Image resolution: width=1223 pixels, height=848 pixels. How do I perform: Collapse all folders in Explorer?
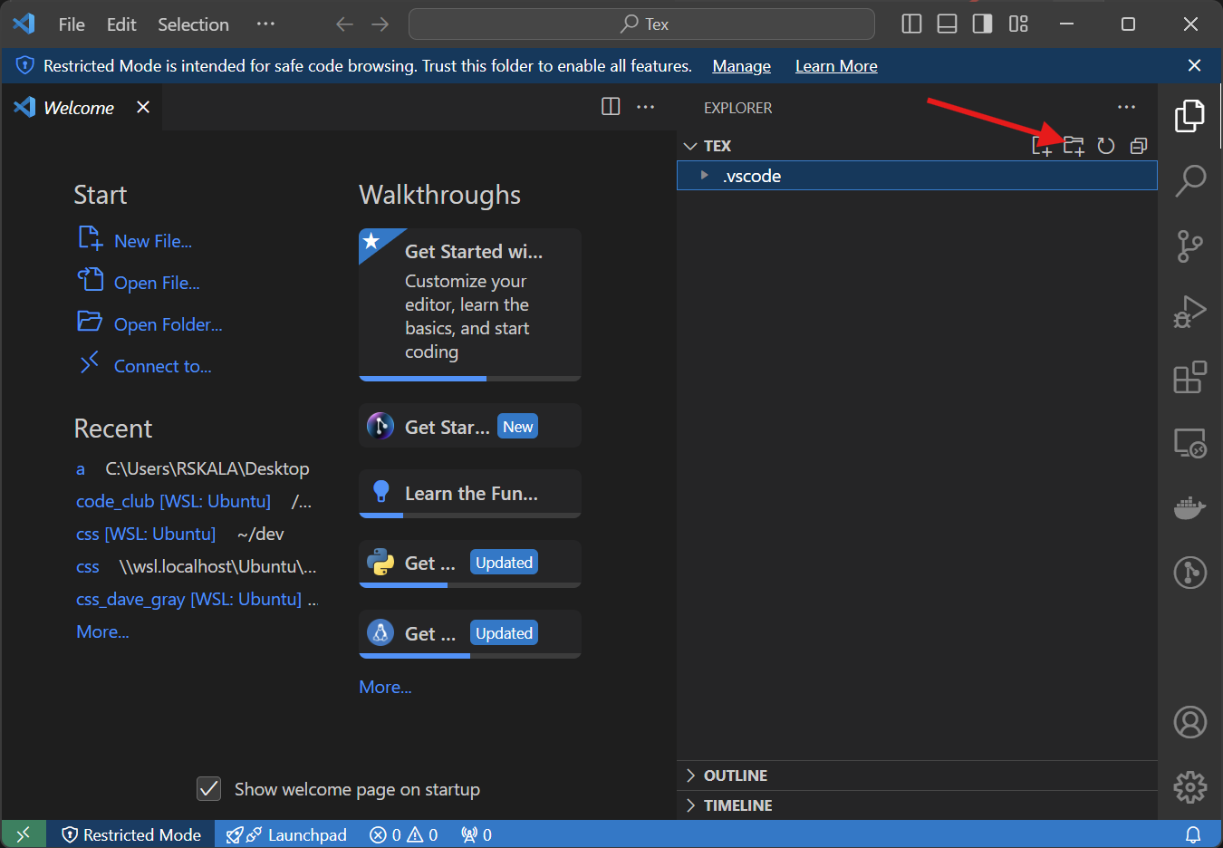1139,146
